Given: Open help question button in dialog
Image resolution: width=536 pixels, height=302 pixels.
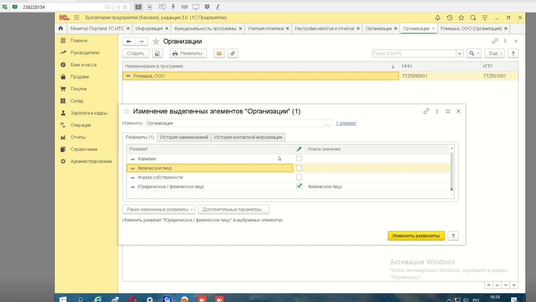Looking at the screenshot, I should click(x=453, y=236).
